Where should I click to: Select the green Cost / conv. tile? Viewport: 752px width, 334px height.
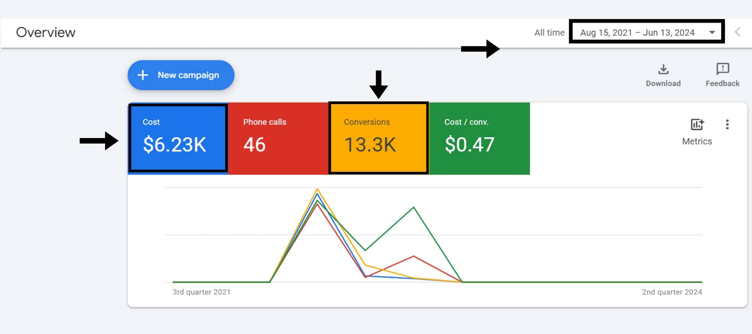[x=479, y=138]
